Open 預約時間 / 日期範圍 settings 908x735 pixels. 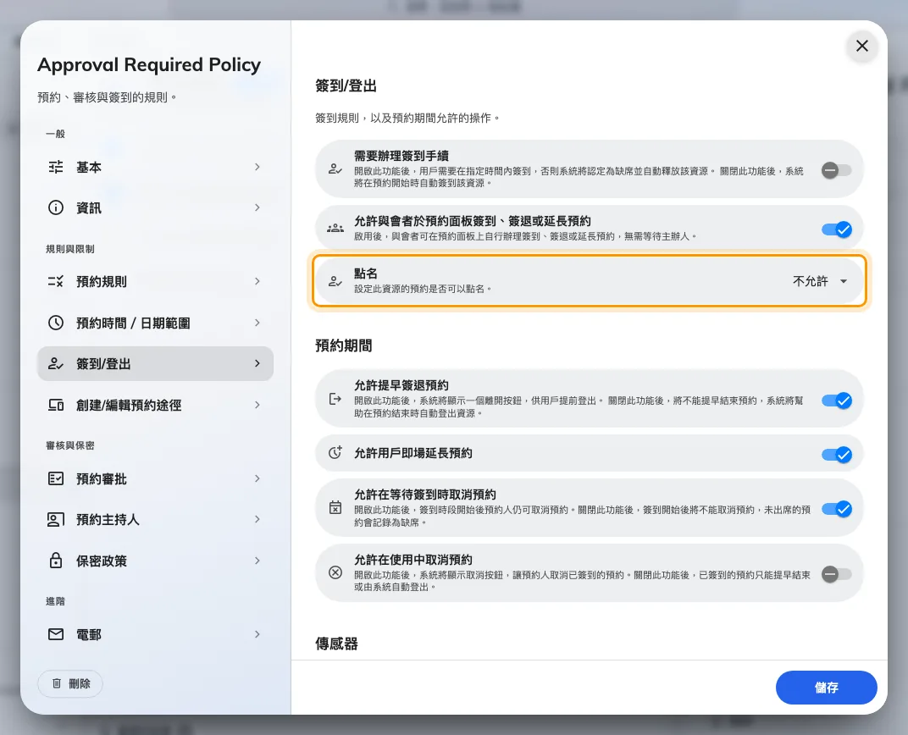(x=155, y=323)
